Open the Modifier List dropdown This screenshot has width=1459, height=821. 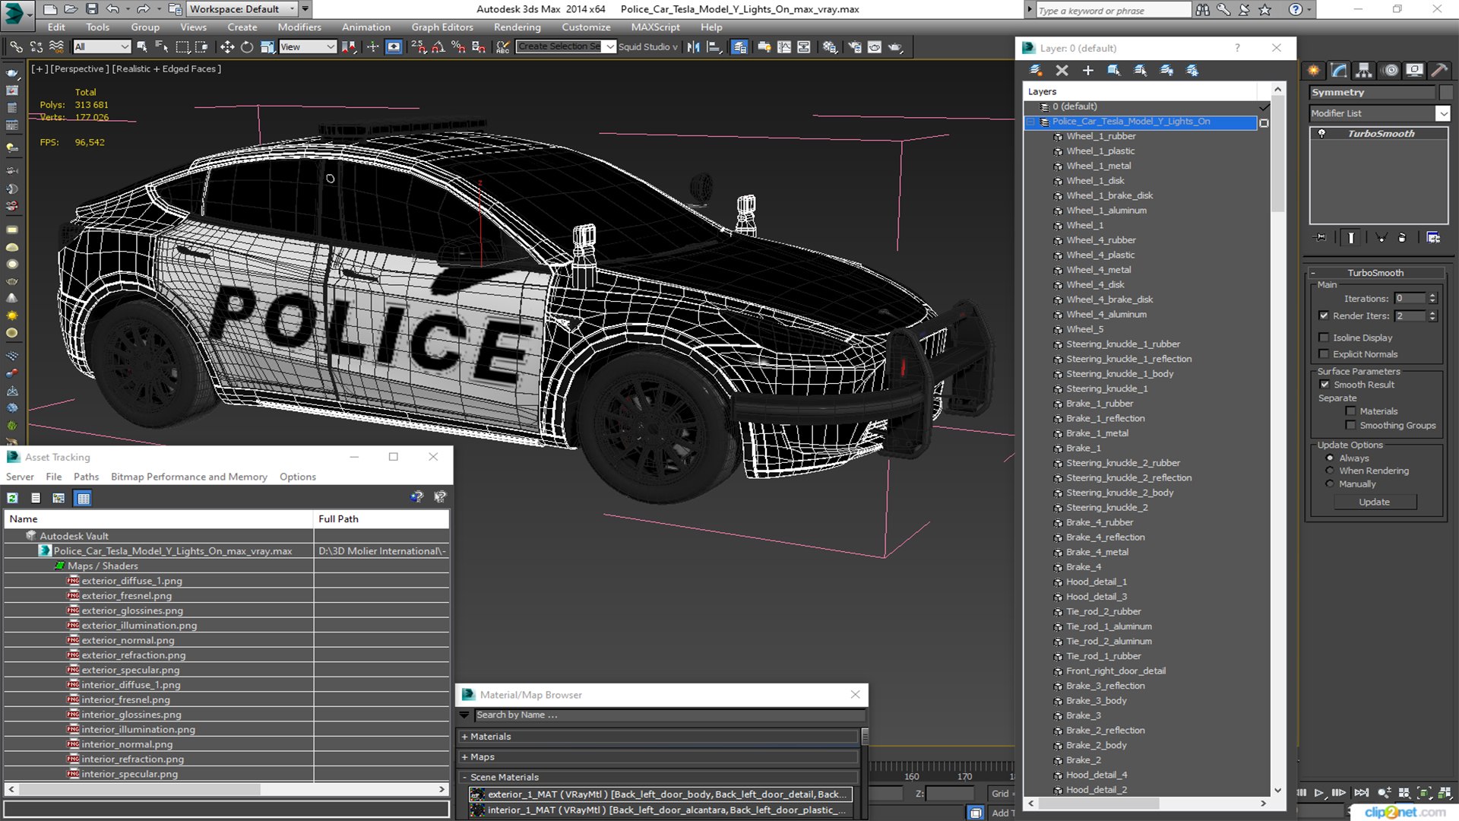coord(1443,113)
